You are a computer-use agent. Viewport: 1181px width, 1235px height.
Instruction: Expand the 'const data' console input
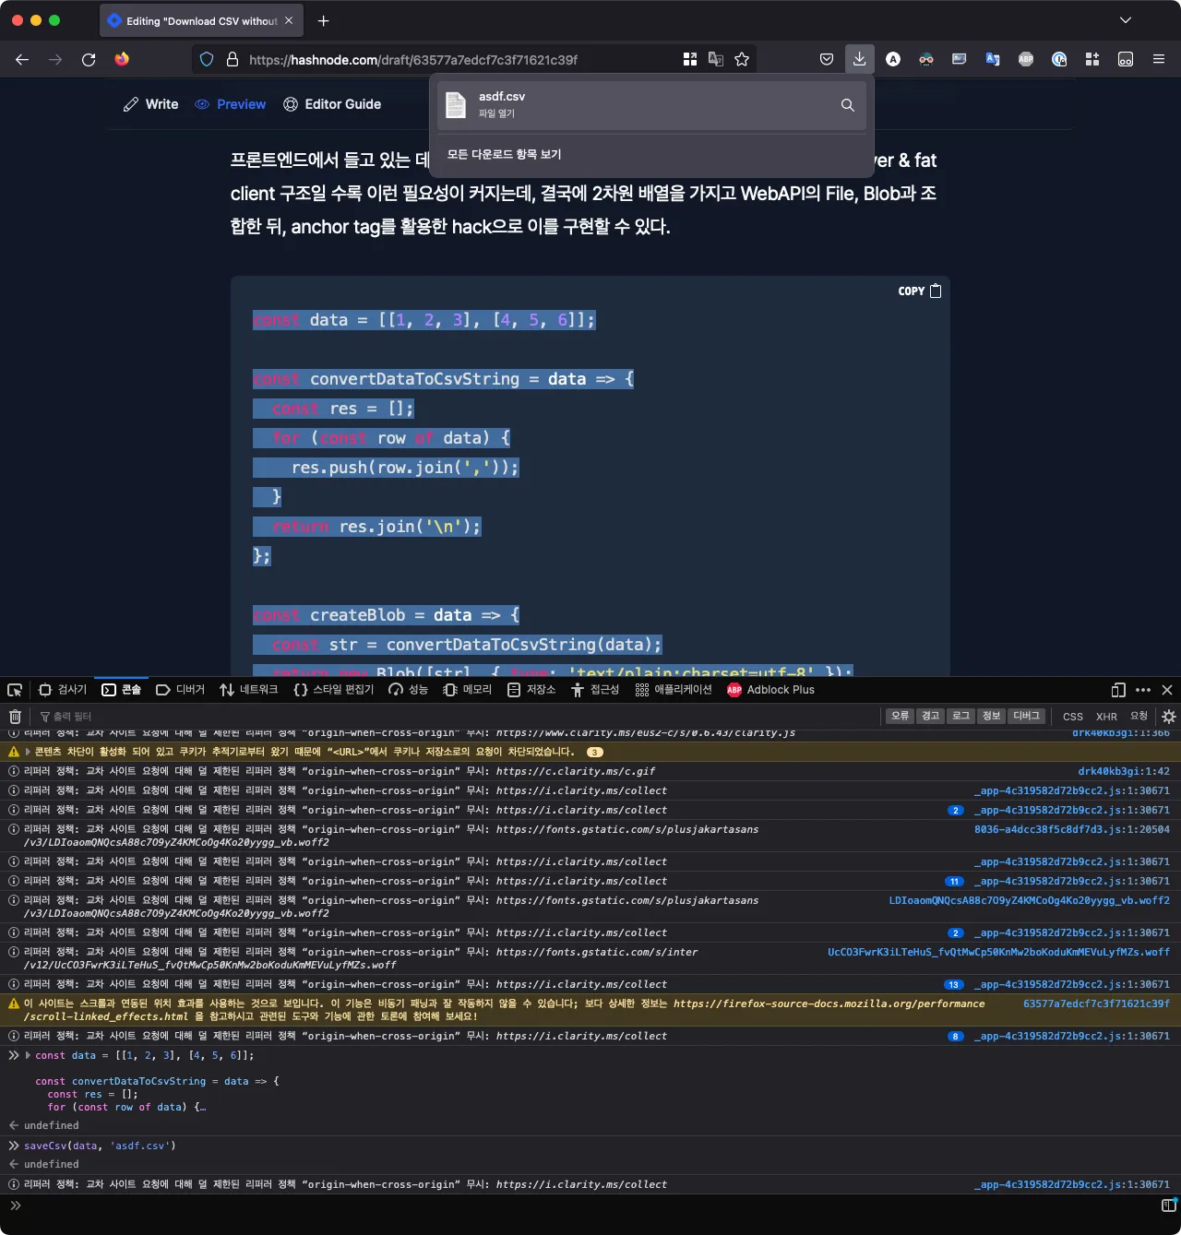pyautogui.click(x=28, y=1055)
